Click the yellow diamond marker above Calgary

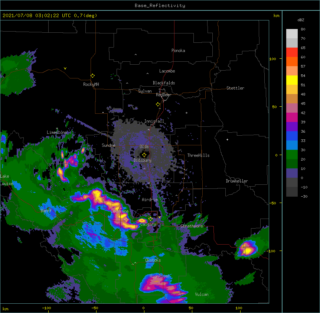tap(150, 219)
